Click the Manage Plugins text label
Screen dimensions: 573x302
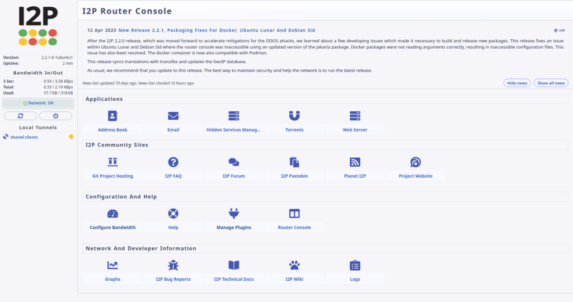pos(234,228)
